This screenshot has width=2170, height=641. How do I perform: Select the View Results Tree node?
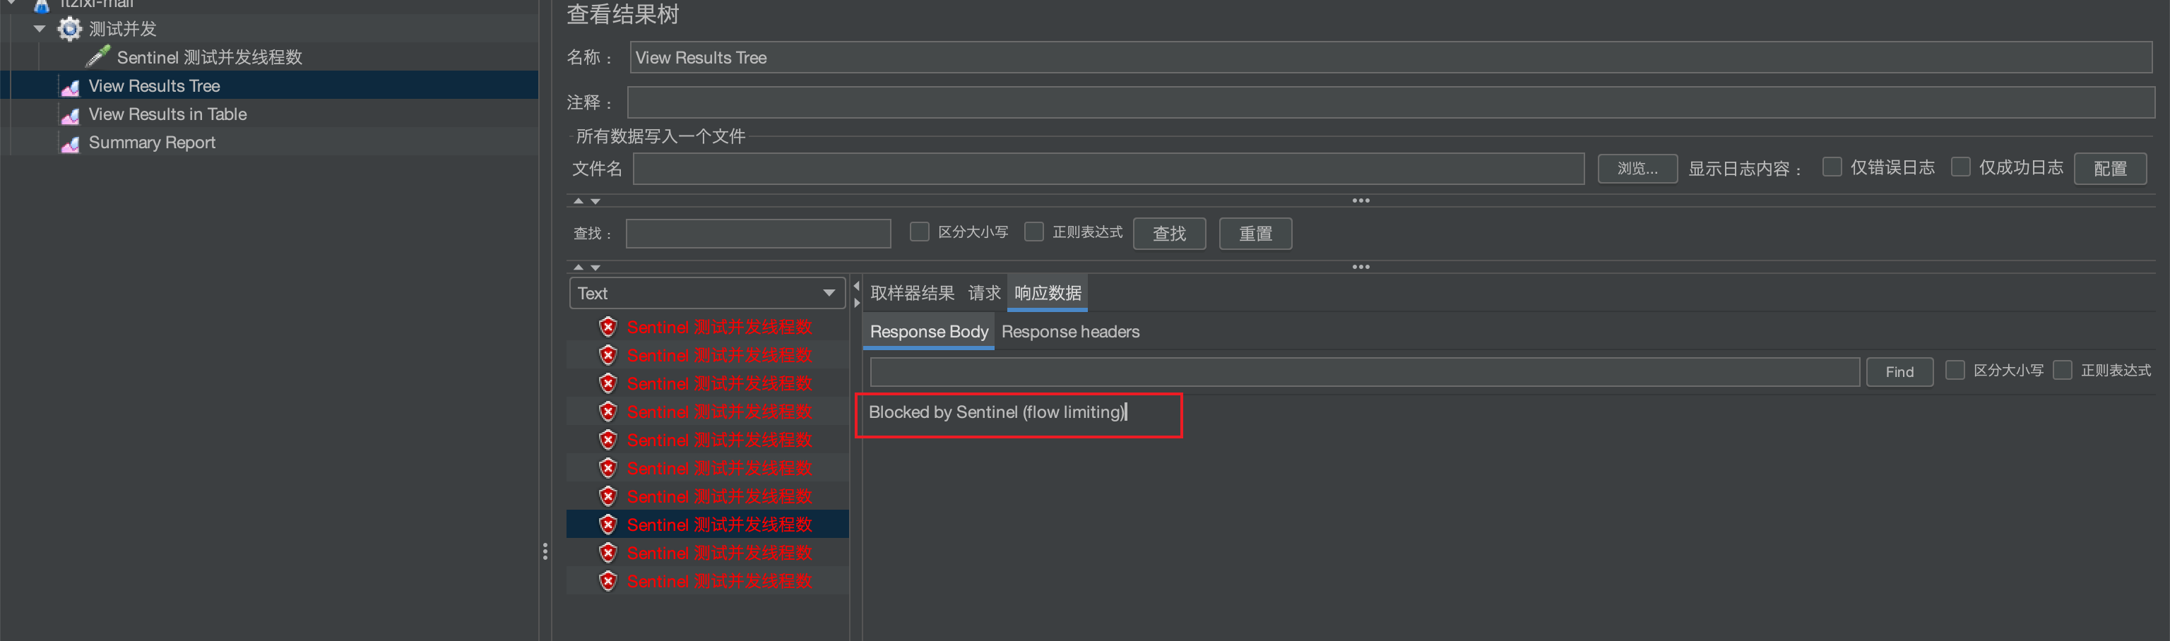154,86
